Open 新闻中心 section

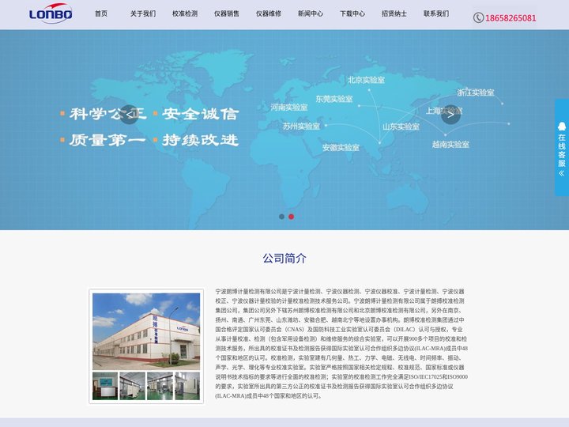click(x=311, y=13)
